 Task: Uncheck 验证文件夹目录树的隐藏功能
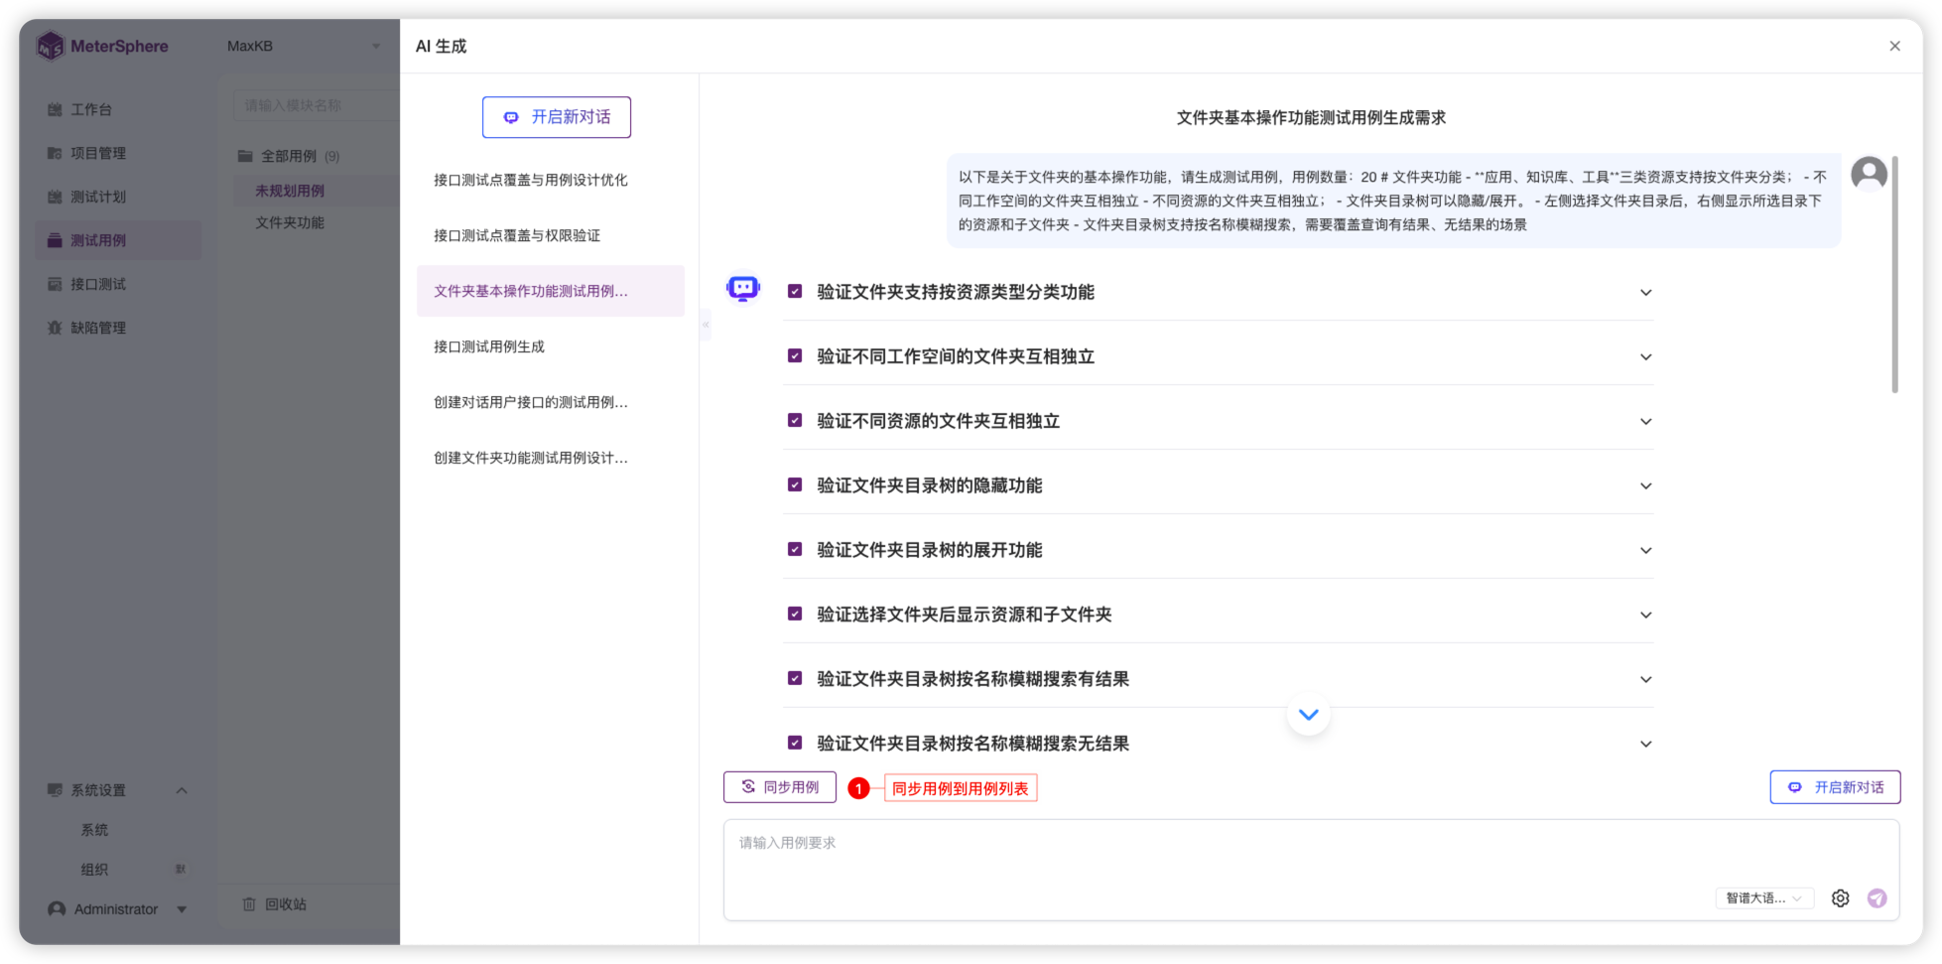[x=795, y=485]
